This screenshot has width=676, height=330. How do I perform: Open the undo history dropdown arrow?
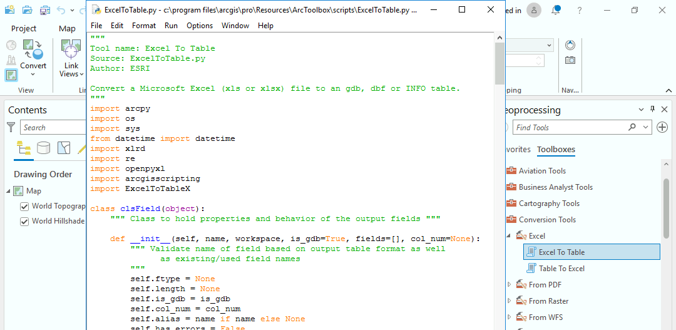(x=71, y=10)
